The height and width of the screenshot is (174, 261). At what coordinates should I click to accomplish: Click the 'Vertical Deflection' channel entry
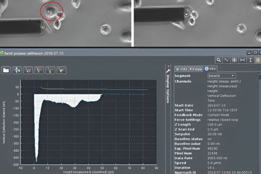coord(221,96)
